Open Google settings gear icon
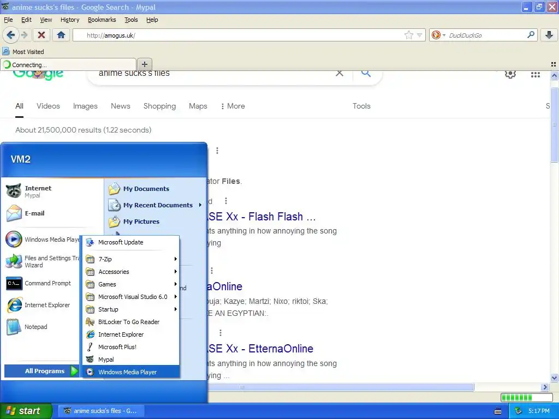The image size is (559, 419). coord(510,74)
